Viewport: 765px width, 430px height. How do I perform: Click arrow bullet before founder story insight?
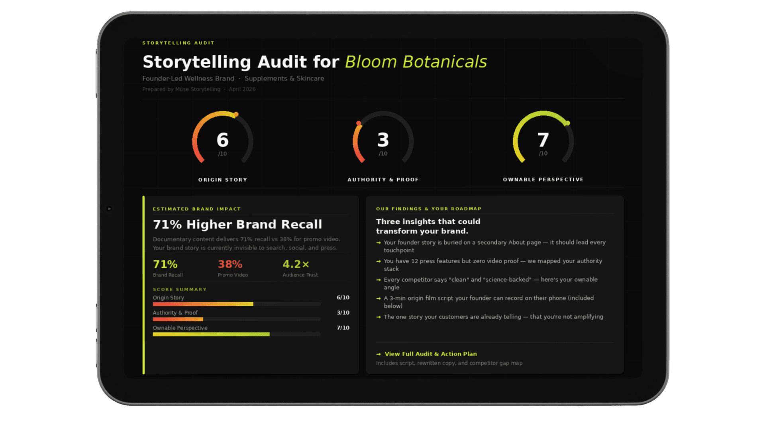379,242
